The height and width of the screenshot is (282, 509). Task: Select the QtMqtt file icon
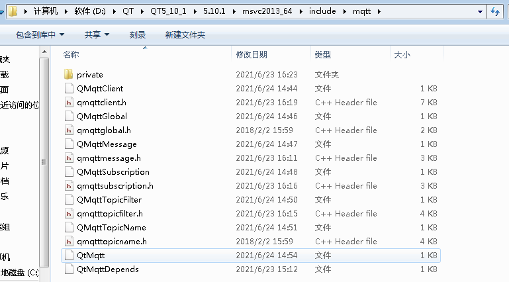[x=69, y=256]
